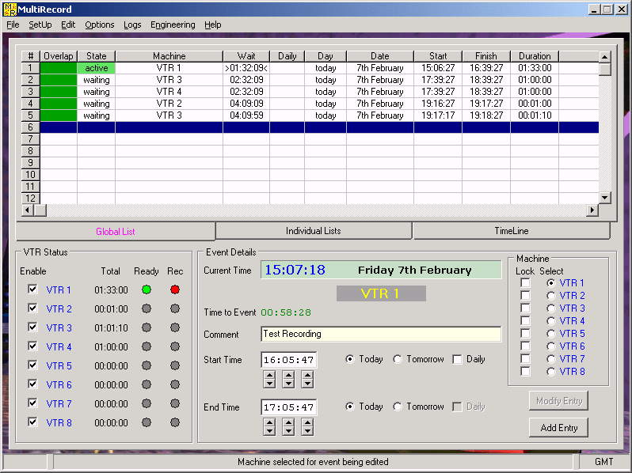Open the Individual Lists tab
Viewport: 632px width, 473px height.
[x=314, y=231]
